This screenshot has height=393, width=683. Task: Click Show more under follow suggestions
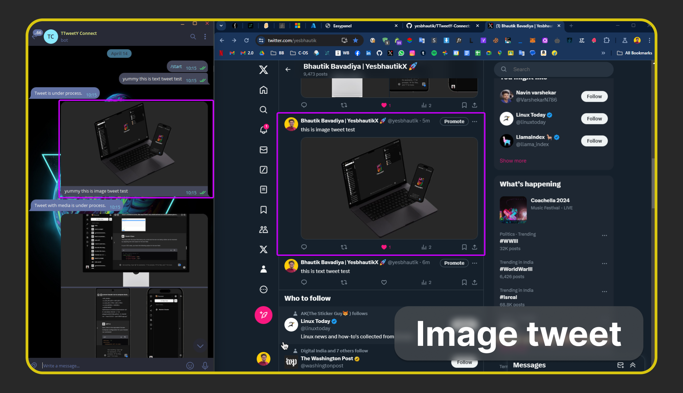coord(513,161)
